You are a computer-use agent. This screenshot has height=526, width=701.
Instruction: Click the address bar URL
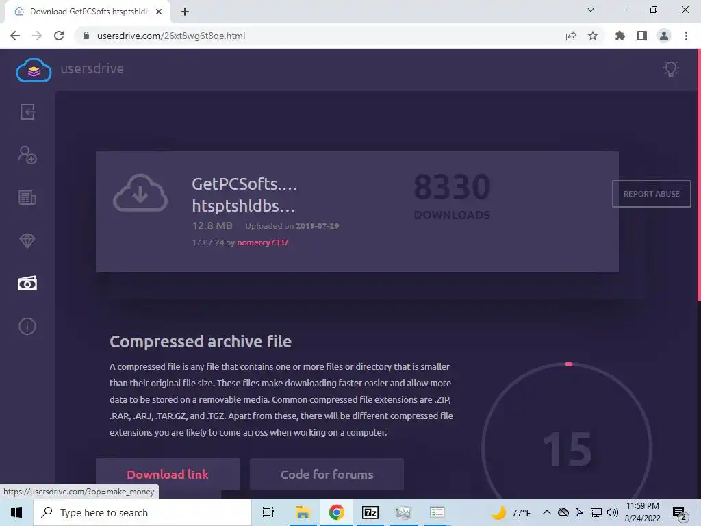coord(170,36)
